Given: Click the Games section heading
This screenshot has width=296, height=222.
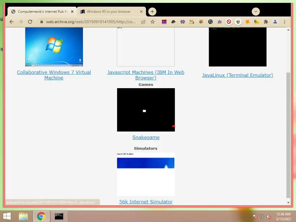Looking at the screenshot, I should point(146,85).
